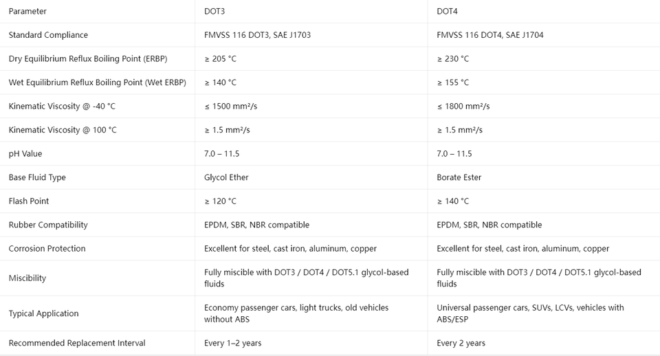Click the Typical Application row label

44,313
